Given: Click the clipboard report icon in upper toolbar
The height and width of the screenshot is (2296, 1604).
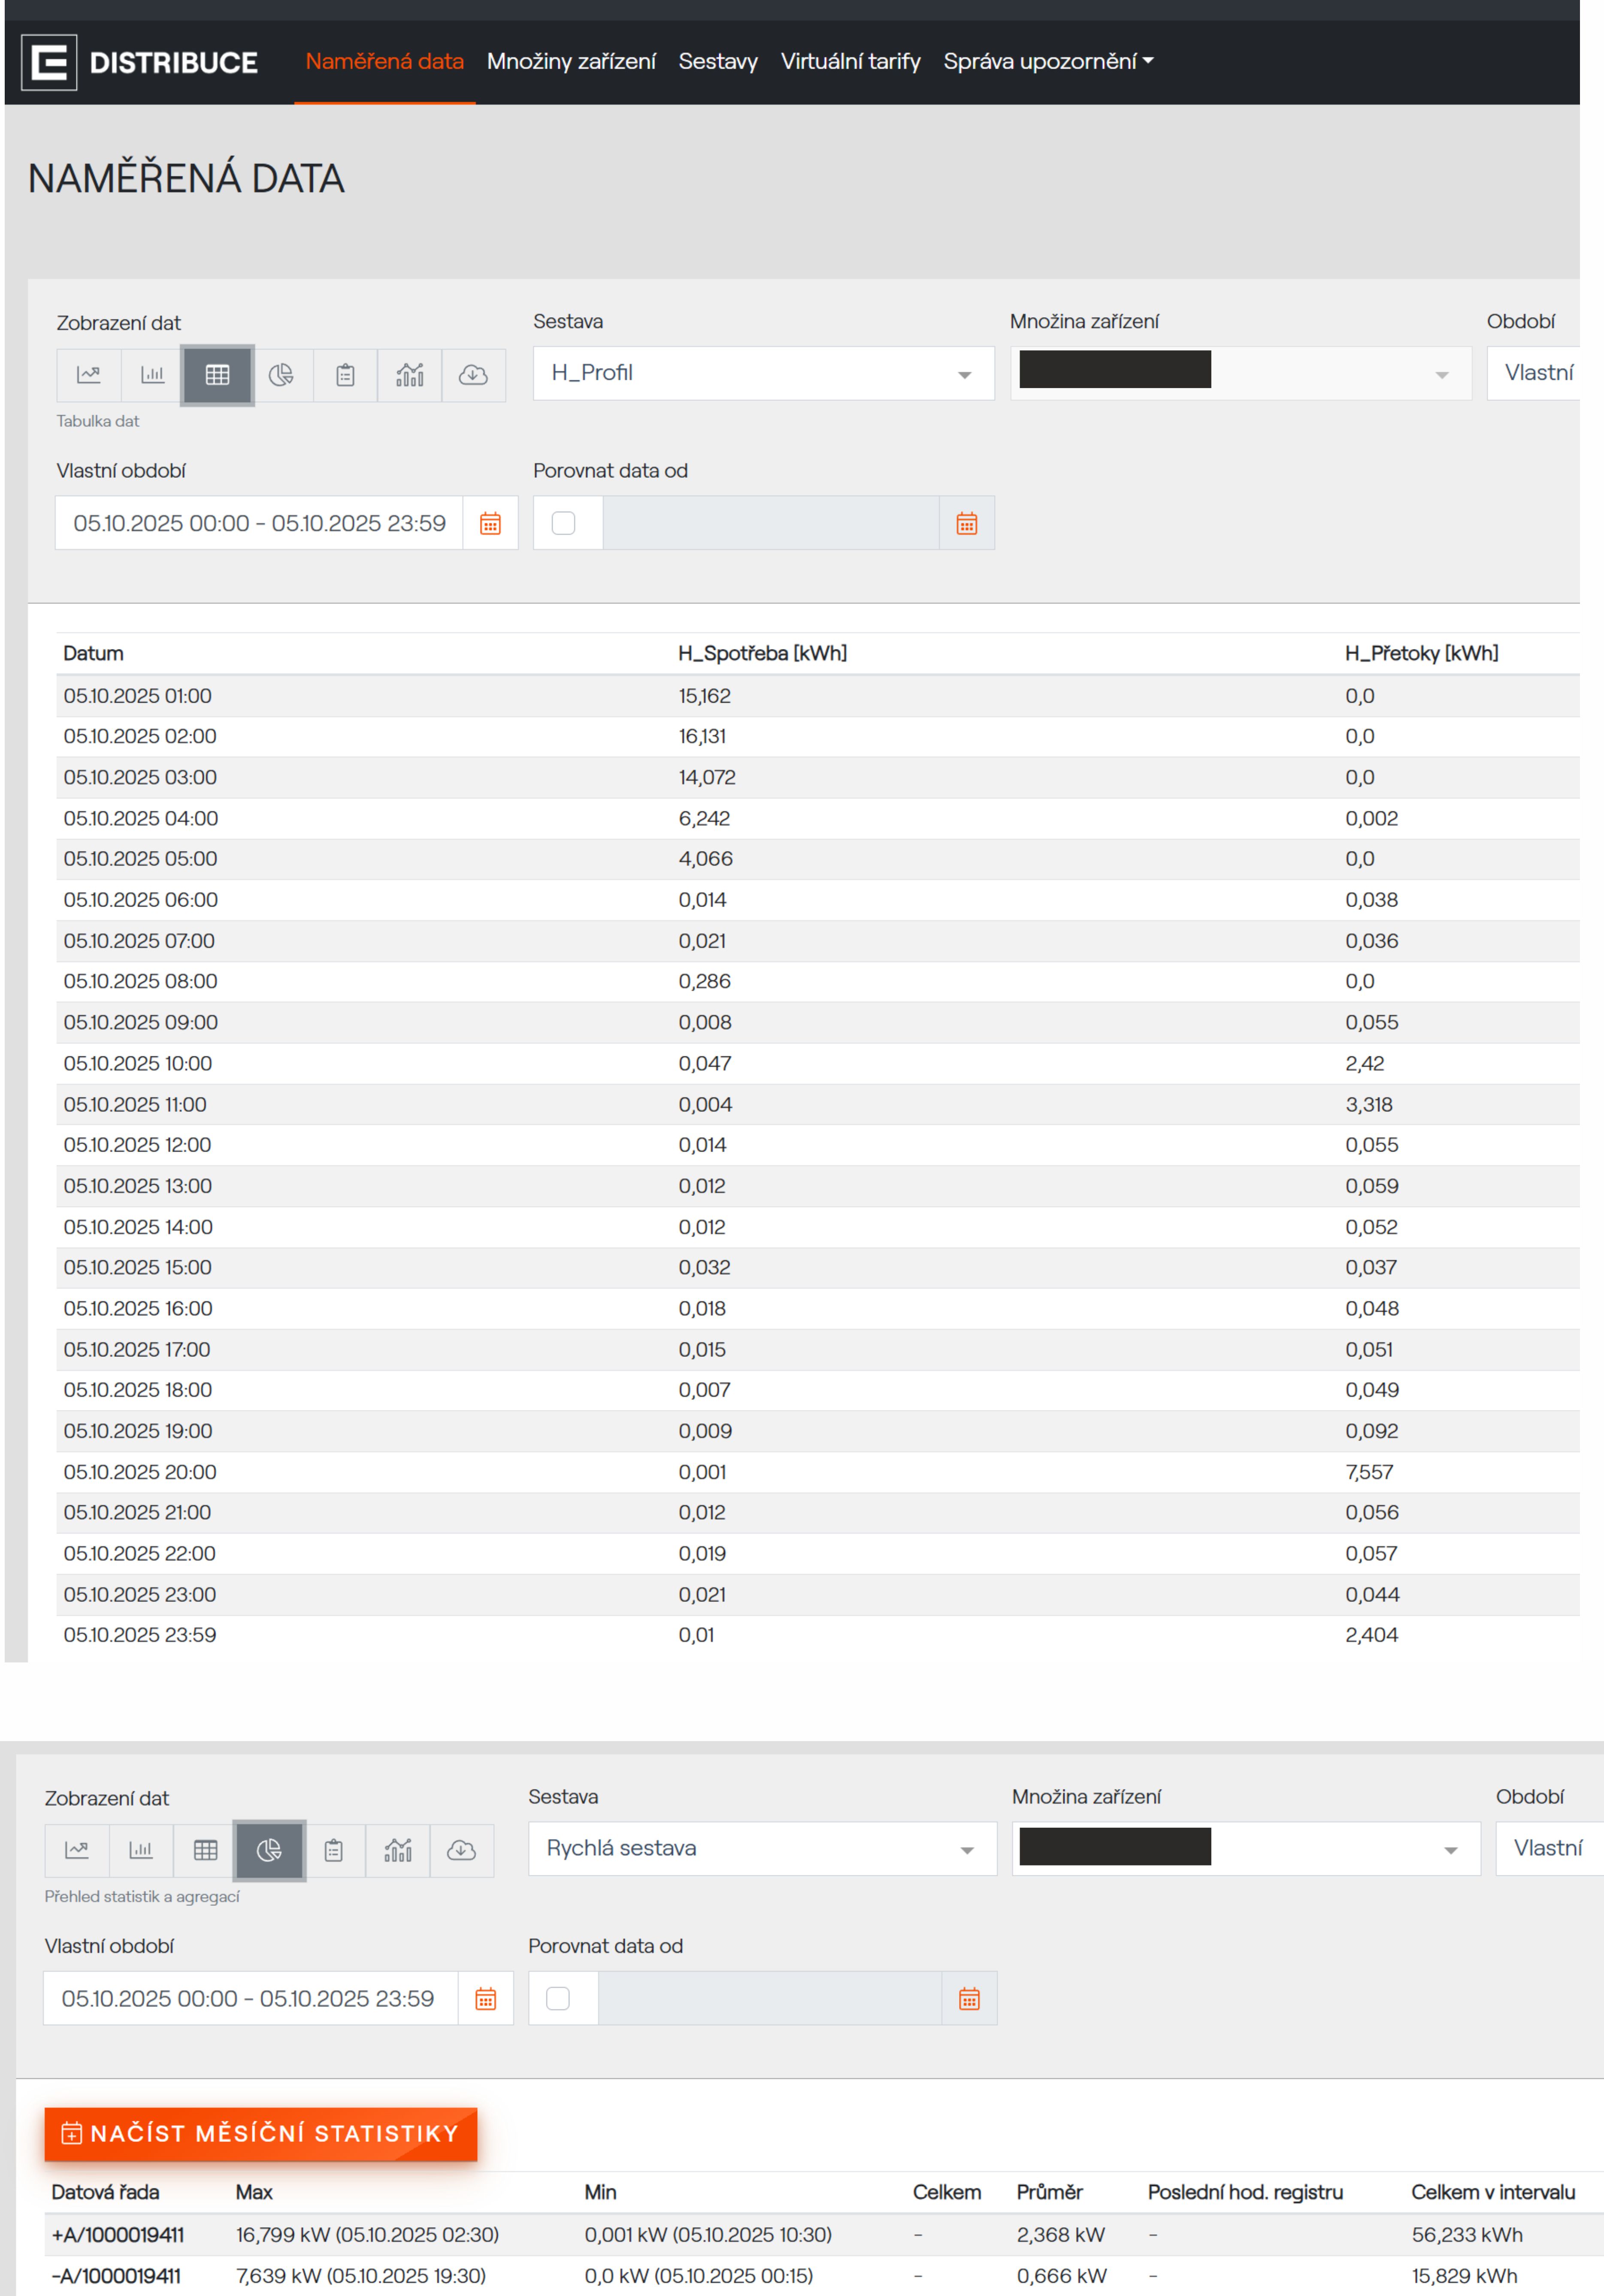Looking at the screenshot, I should pos(345,375).
